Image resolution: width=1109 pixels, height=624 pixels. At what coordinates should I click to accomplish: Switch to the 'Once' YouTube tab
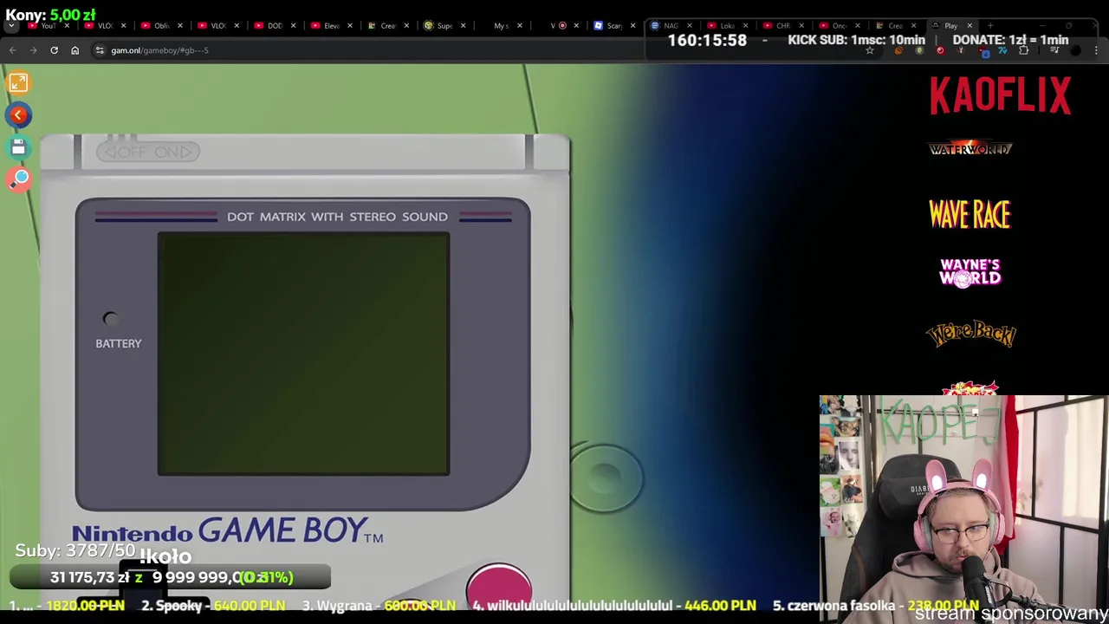[x=838, y=25]
